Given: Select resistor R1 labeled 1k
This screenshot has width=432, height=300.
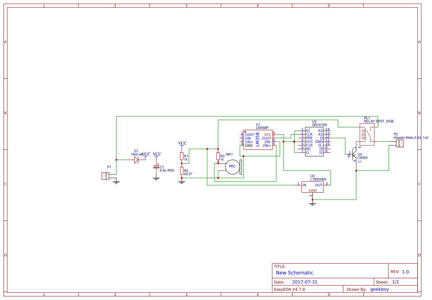Looking at the screenshot, I should [182, 156].
